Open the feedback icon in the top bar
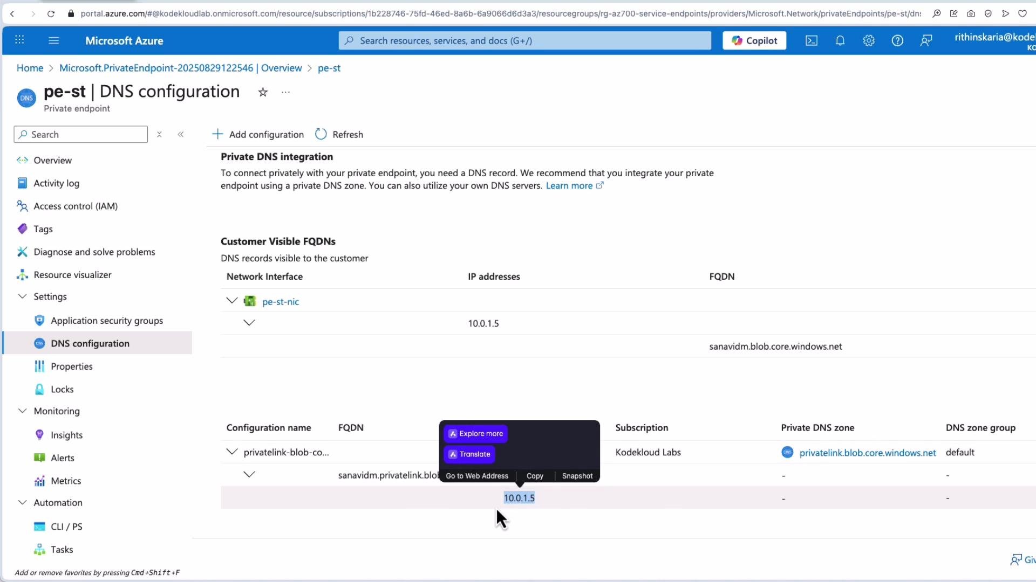 [926, 40]
